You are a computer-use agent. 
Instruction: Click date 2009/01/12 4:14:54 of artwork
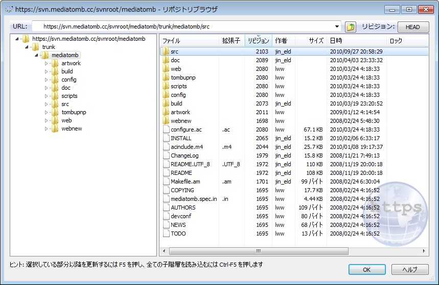355,112
